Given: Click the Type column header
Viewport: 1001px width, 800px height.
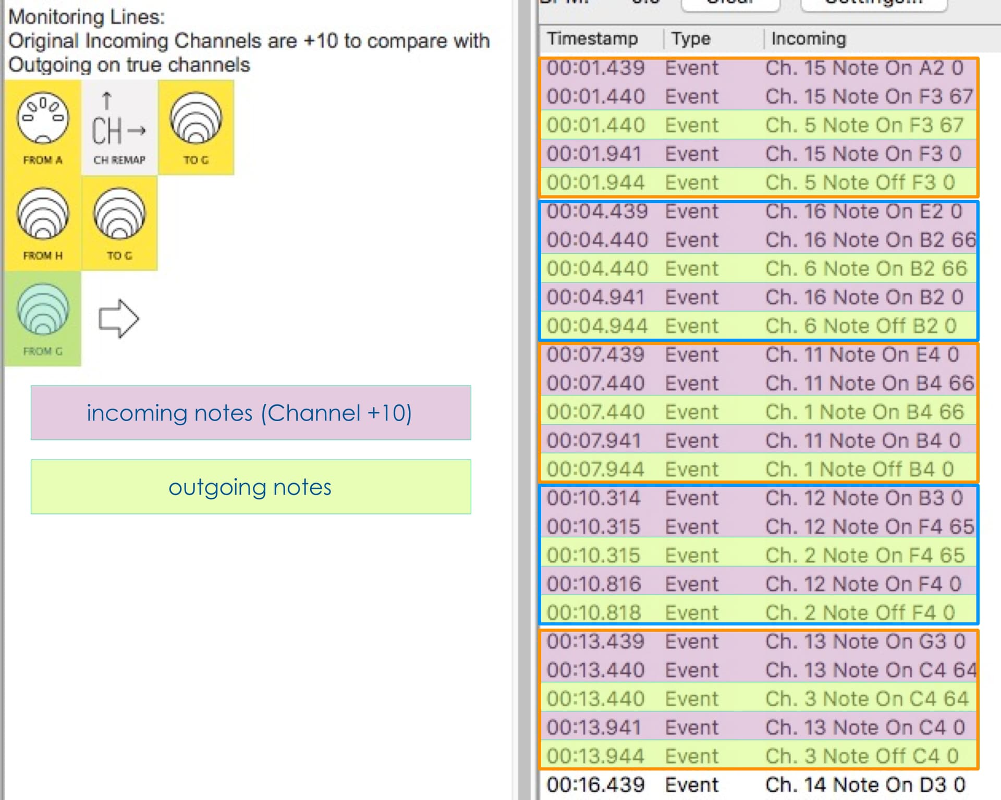Looking at the screenshot, I should point(691,39).
